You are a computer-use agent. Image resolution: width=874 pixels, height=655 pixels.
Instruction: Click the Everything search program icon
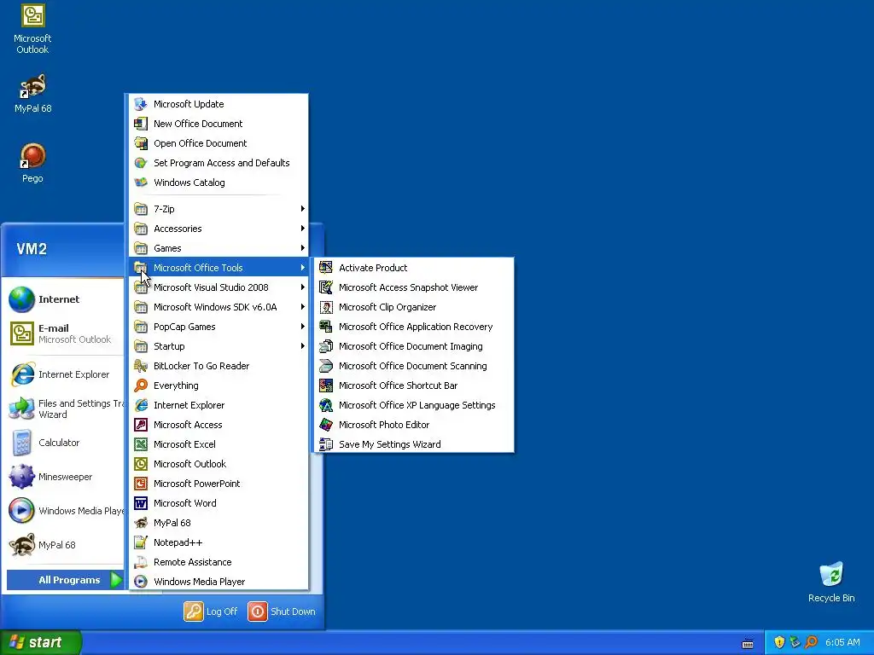[141, 385]
